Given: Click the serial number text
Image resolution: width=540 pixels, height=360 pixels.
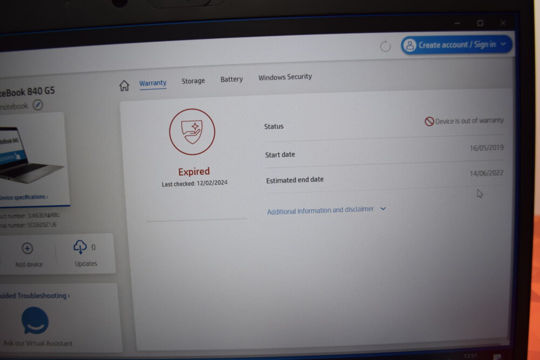Looking at the screenshot, I should click(x=28, y=225).
